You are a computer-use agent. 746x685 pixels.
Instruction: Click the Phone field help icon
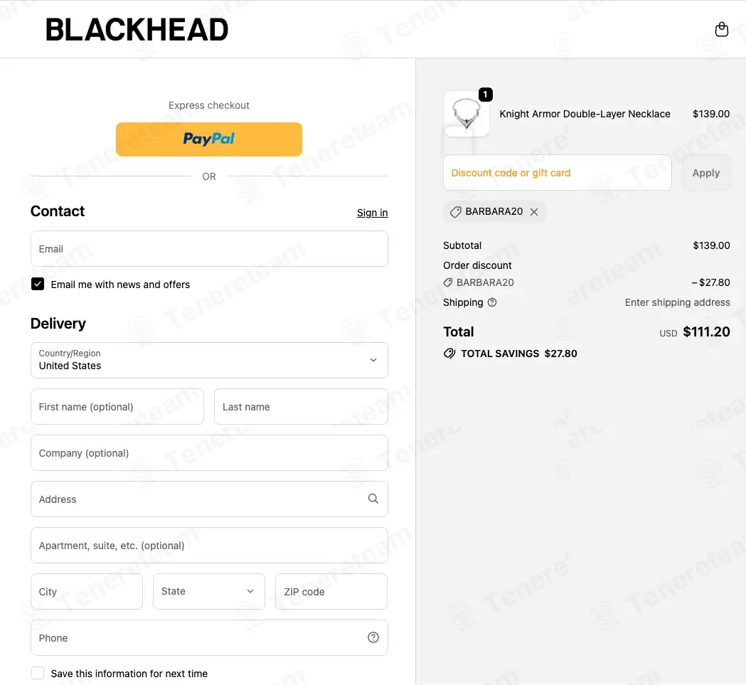click(x=373, y=637)
